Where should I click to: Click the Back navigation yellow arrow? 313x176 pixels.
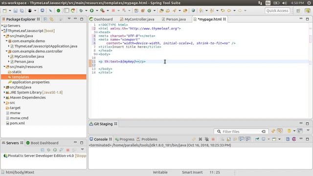[x=229, y=11]
